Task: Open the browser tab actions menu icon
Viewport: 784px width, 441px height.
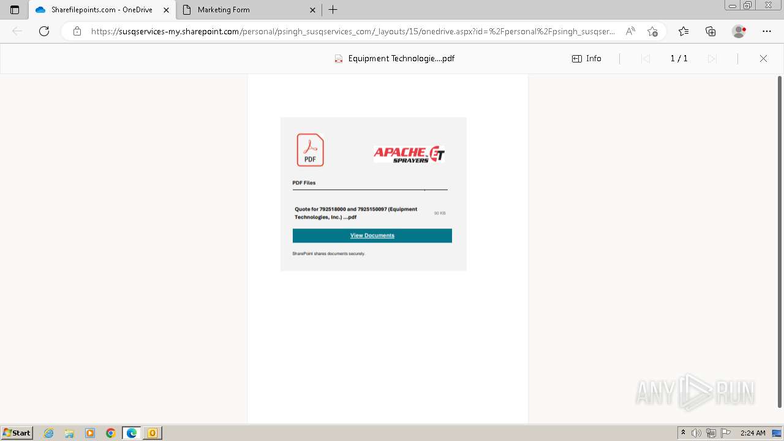Action: [15, 10]
